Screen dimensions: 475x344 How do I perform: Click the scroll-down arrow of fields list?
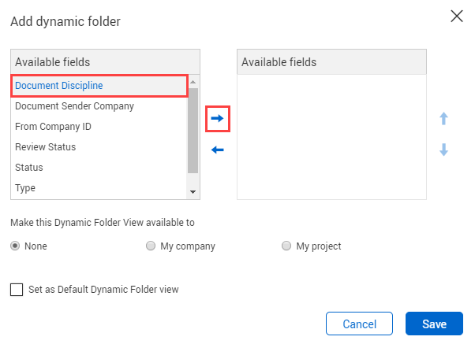(193, 192)
